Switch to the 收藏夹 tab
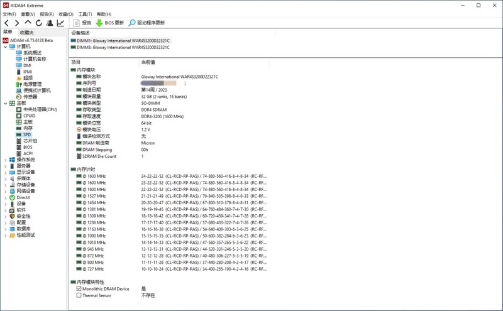The image size is (503, 311). 26,33
